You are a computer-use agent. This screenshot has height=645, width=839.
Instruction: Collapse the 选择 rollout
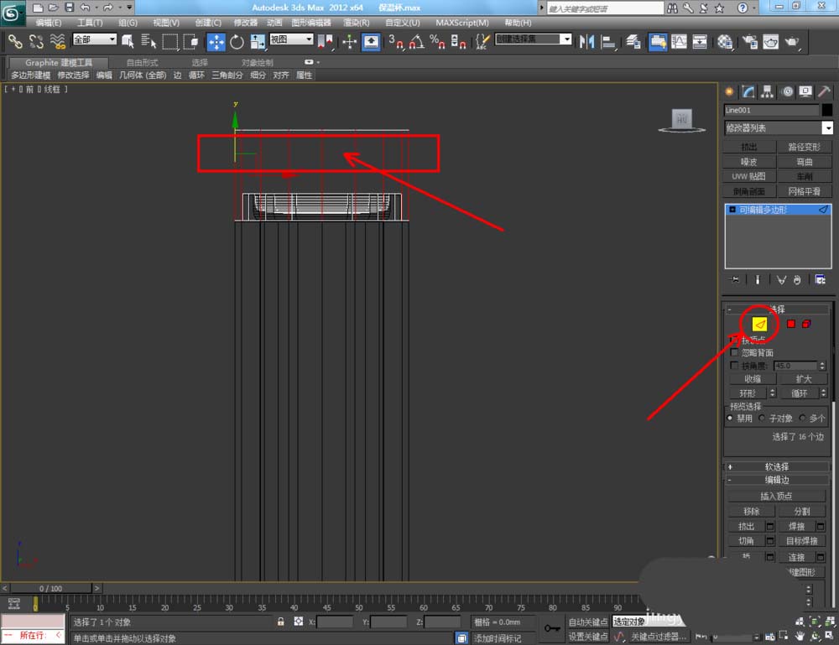pos(776,309)
